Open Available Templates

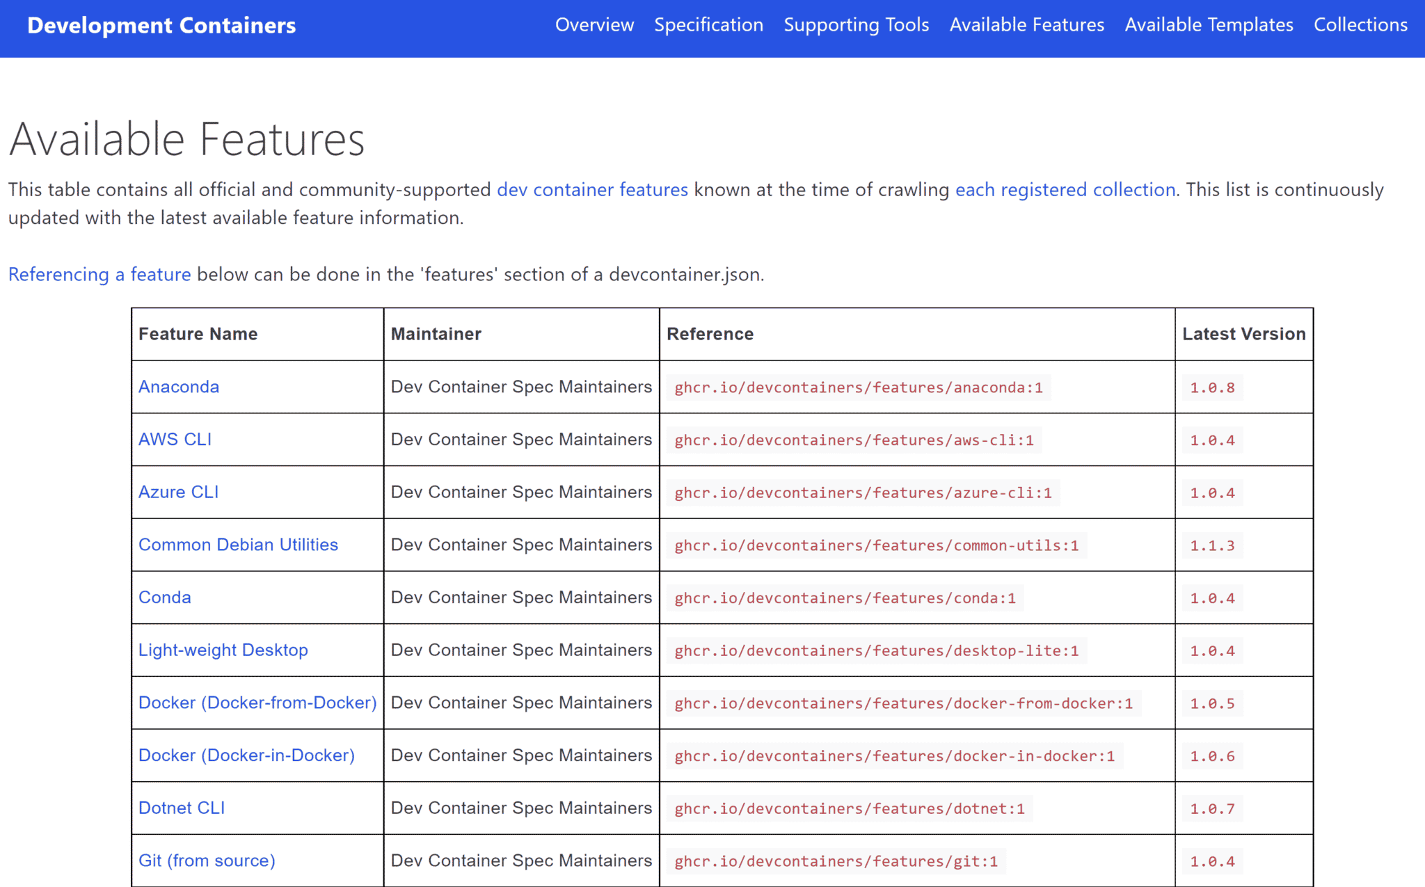(x=1209, y=25)
